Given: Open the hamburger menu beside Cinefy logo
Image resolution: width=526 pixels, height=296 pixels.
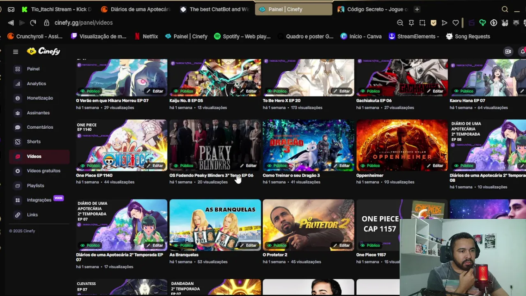Looking at the screenshot, I should click(x=16, y=52).
